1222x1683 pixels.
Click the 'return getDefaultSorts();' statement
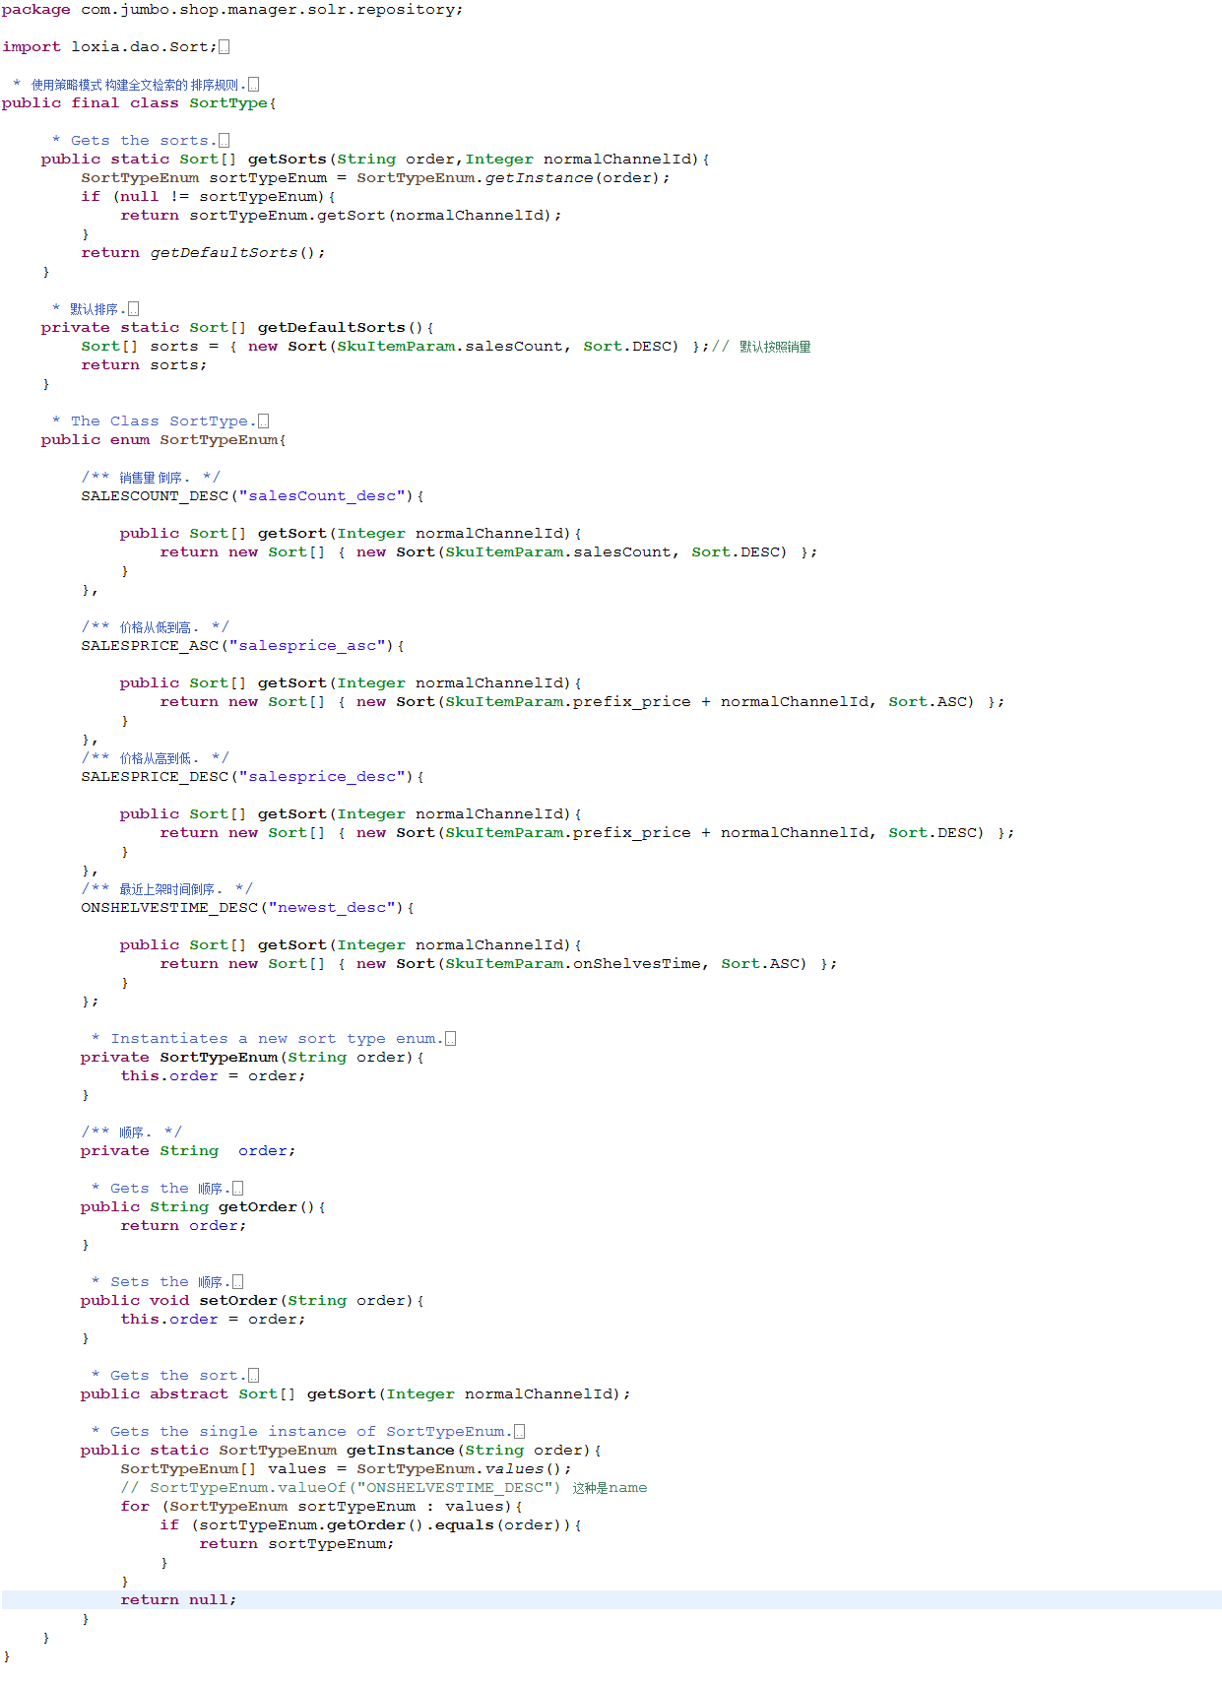[203, 253]
